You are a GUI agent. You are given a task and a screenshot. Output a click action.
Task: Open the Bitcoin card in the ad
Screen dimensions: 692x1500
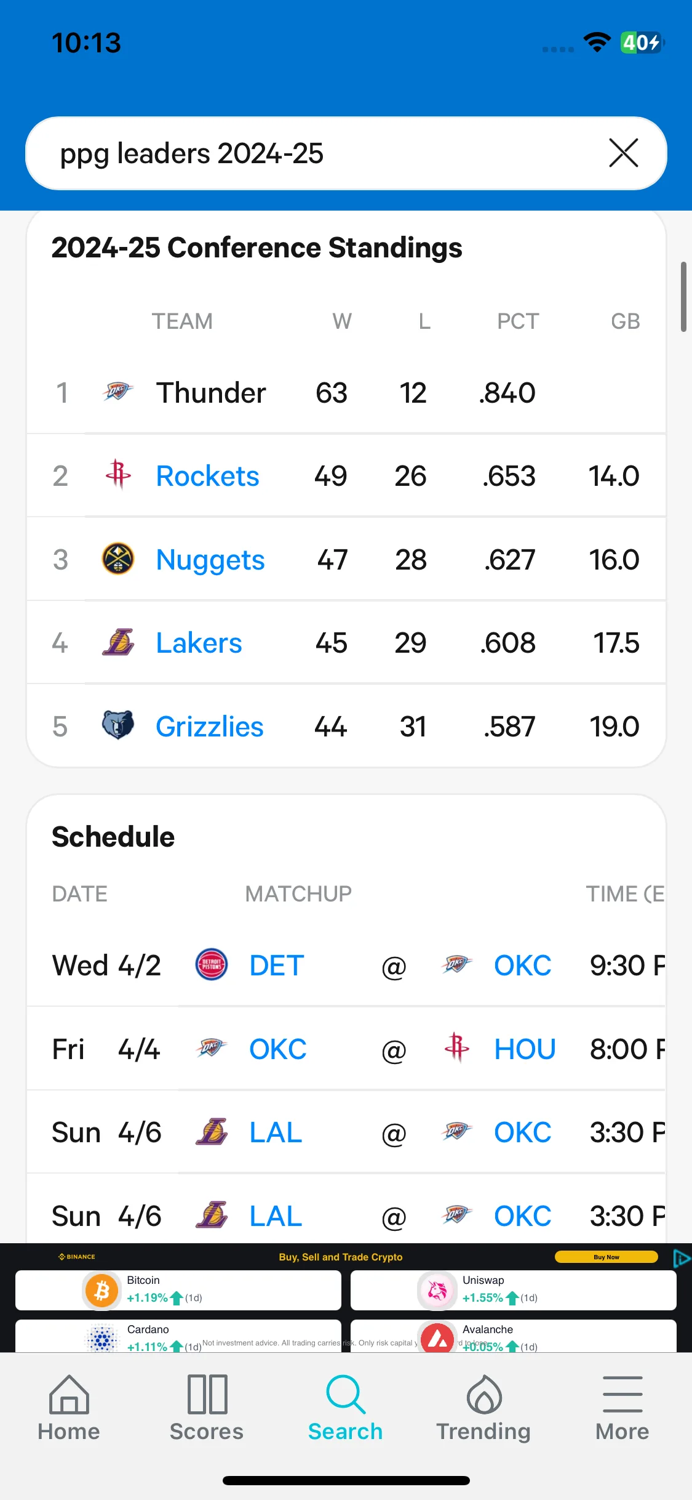pyautogui.click(x=178, y=1289)
